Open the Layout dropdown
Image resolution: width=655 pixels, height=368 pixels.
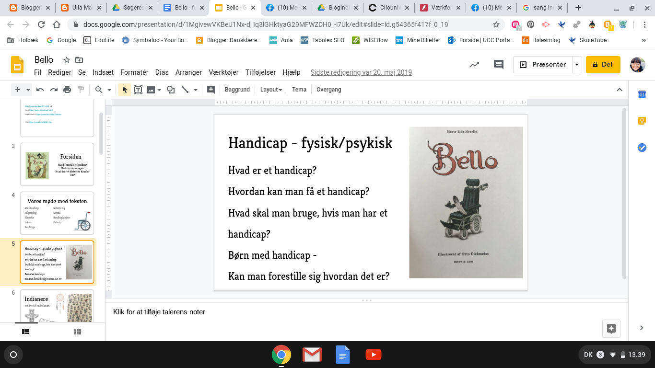[271, 90]
